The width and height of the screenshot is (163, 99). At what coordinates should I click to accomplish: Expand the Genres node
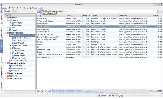click(10, 48)
